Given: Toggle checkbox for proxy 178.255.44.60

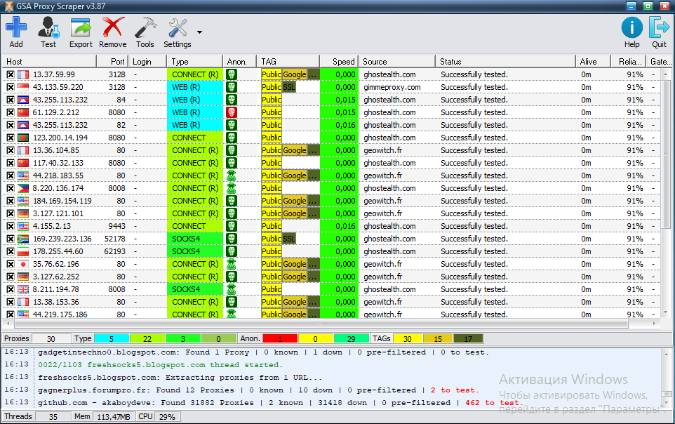Looking at the screenshot, I should [x=11, y=251].
